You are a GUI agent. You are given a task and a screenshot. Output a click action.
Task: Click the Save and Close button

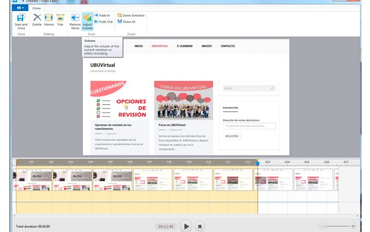tap(21, 22)
